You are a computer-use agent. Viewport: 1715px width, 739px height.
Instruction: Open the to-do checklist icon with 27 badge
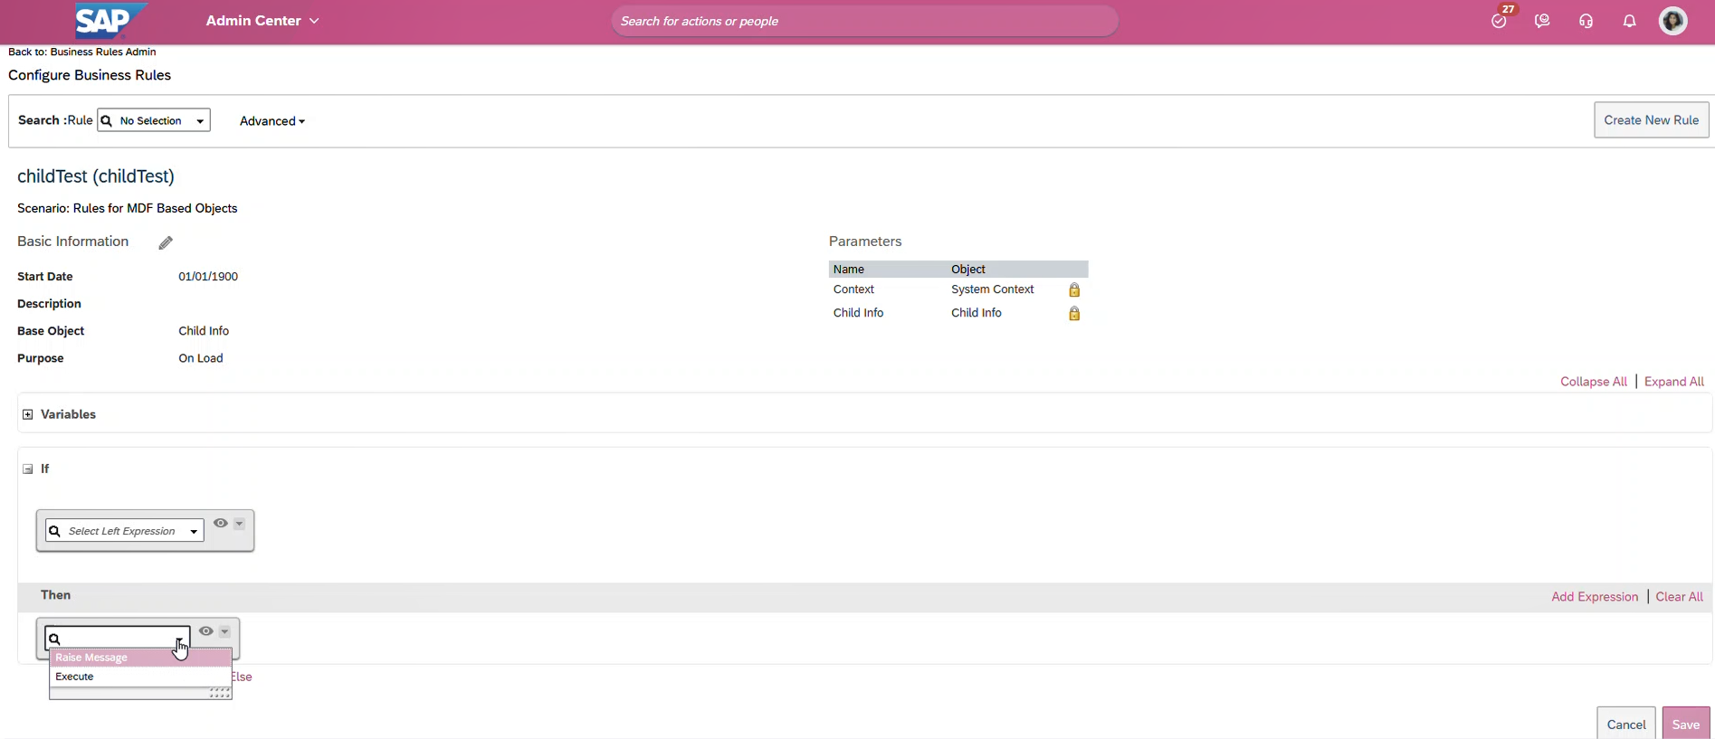tap(1500, 20)
